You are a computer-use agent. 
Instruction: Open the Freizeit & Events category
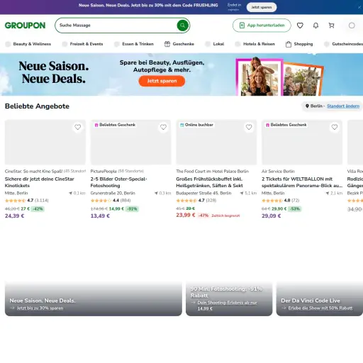(82, 44)
